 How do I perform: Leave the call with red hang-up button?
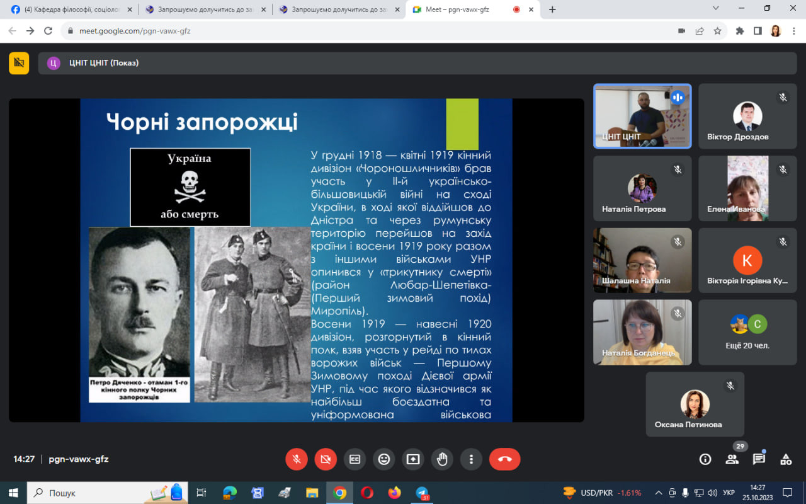coord(504,459)
